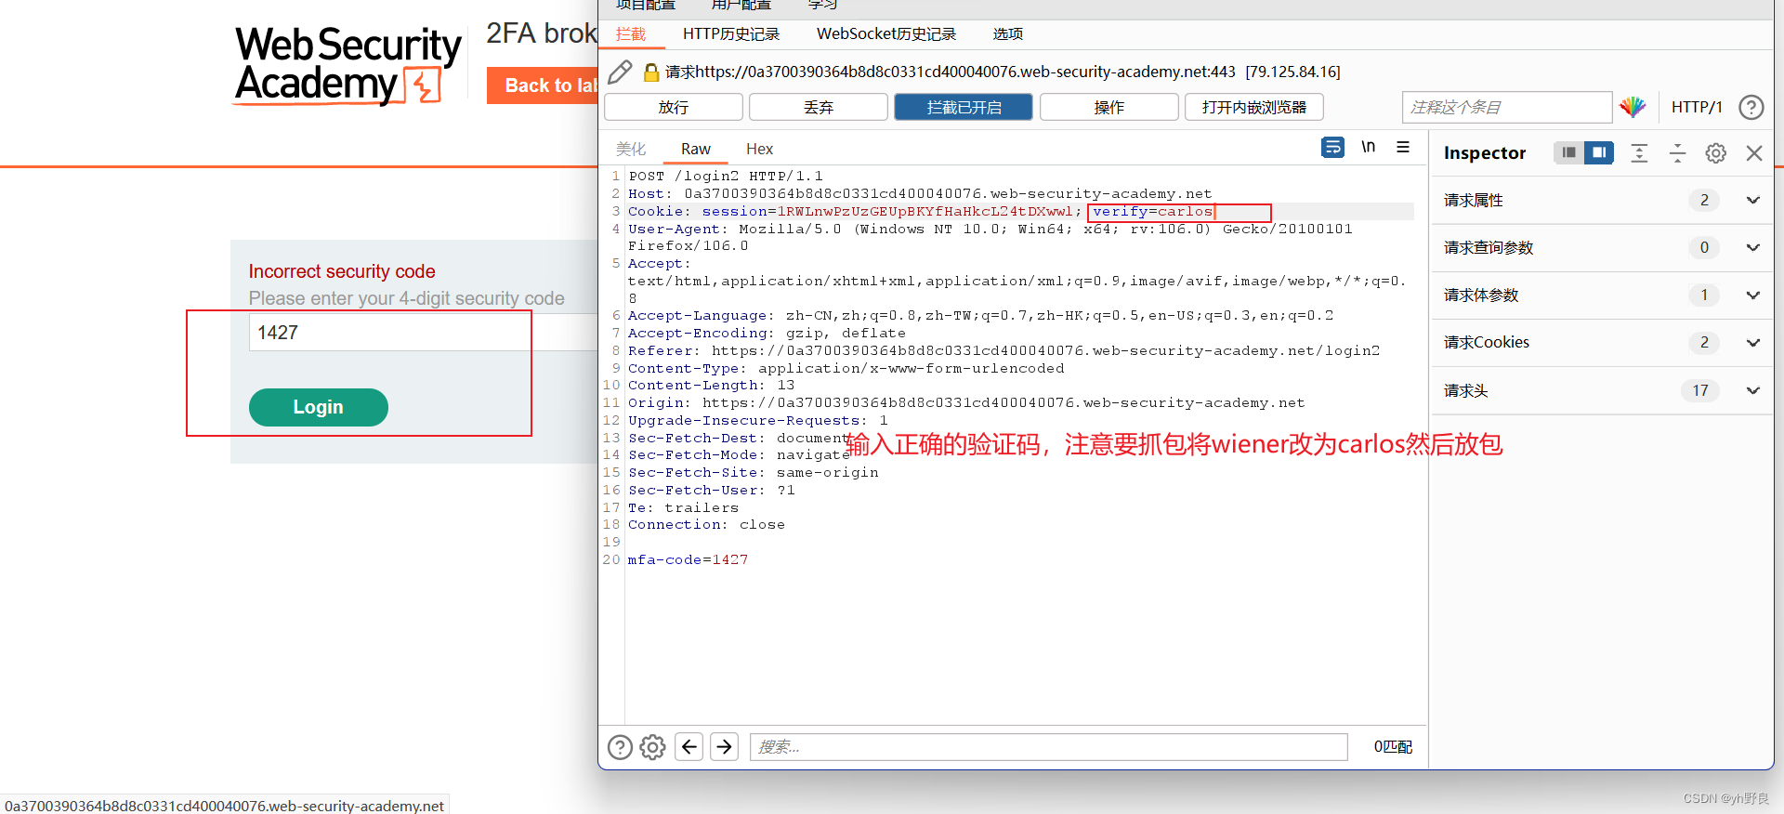
Task: Open WebSocket历史记录 tab
Action: (x=885, y=34)
